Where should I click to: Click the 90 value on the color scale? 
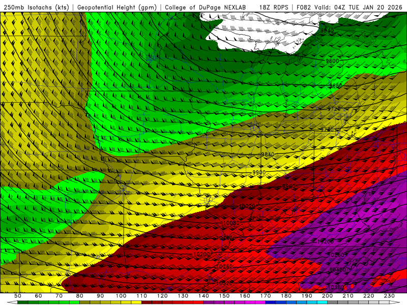click(x=100, y=296)
